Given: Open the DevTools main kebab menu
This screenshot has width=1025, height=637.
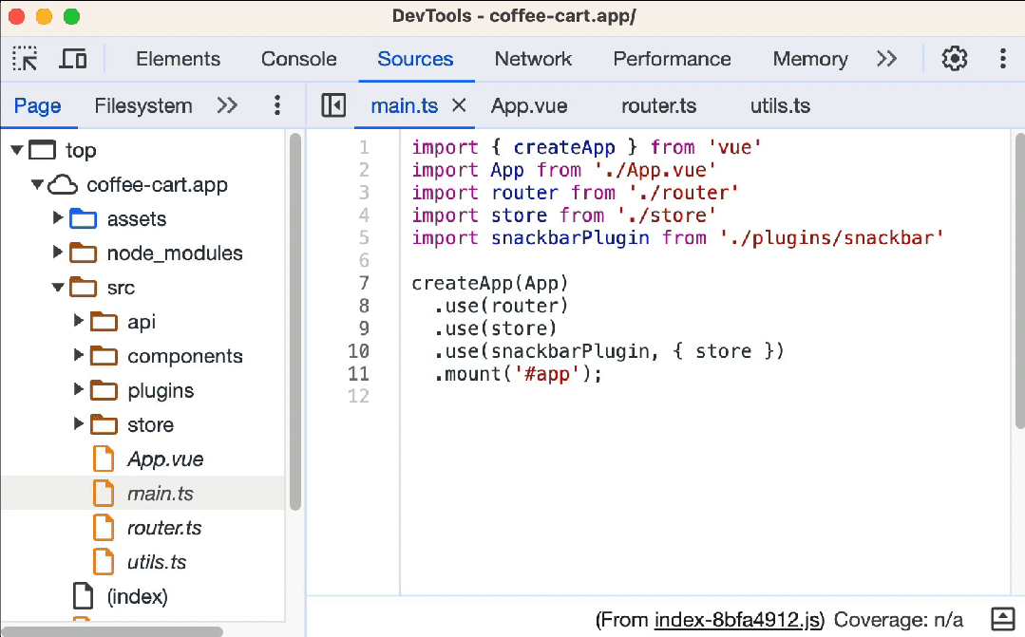Looking at the screenshot, I should tap(1003, 59).
